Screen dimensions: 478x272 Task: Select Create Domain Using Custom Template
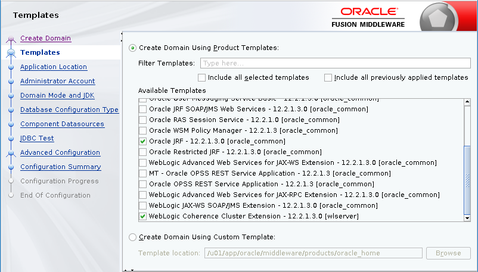(x=132, y=237)
